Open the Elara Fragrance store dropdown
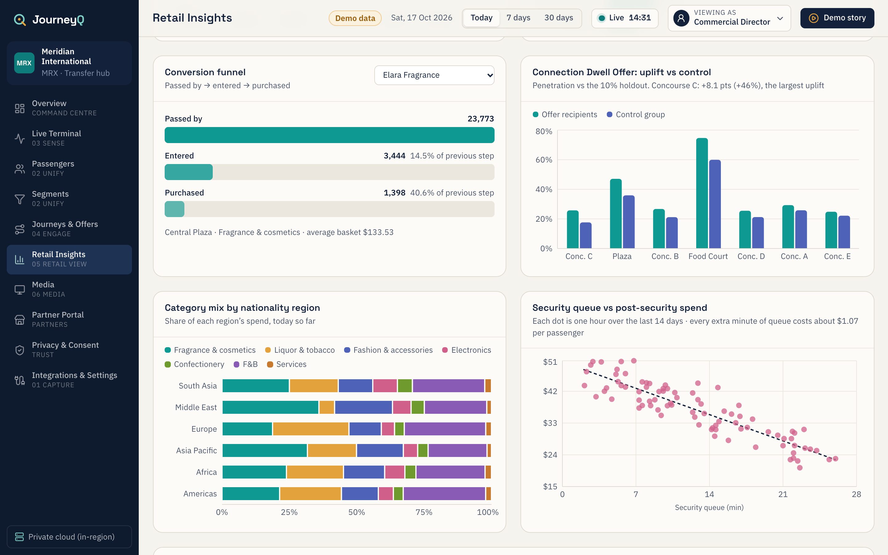 tap(434, 75)
